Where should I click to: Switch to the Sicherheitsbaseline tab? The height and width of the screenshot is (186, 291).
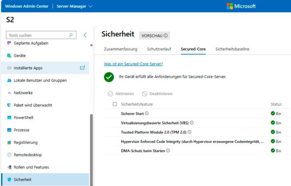232,49
